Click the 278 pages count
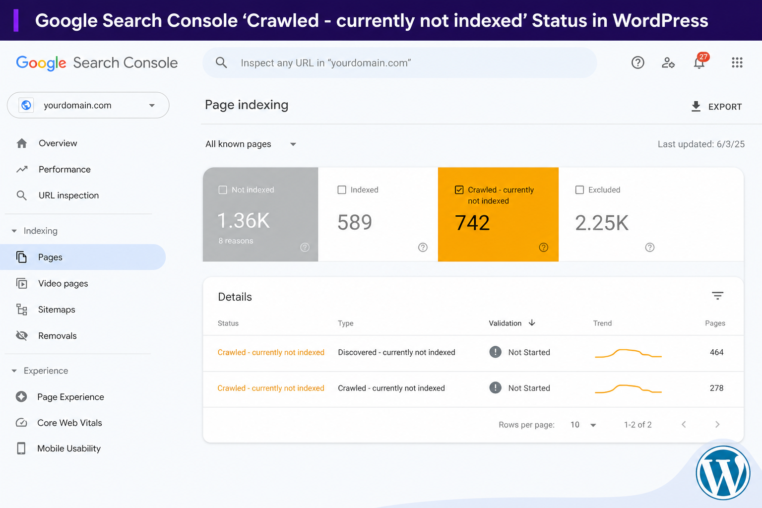The width and height of the screenshot is (762, 508). pyautogui.click(x=717, y=388)
